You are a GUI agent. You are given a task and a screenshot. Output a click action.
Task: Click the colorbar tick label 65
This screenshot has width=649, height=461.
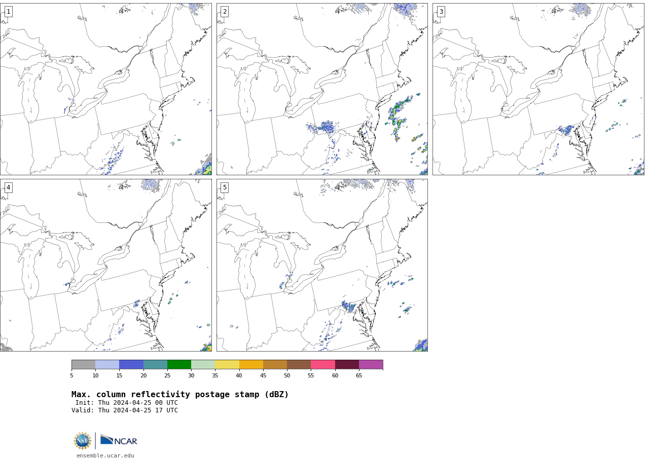[359, 375]
